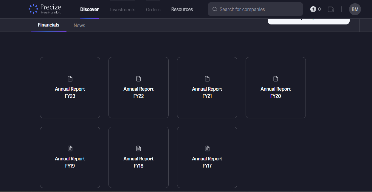Open Annual Report FY21 card
The width and height of the screenshot is (372, 192).
pos(207,92)
